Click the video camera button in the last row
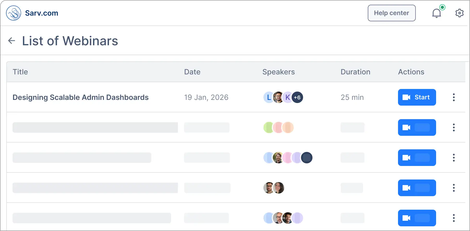Viewport: 470px width, 231px height. point(417,218)
